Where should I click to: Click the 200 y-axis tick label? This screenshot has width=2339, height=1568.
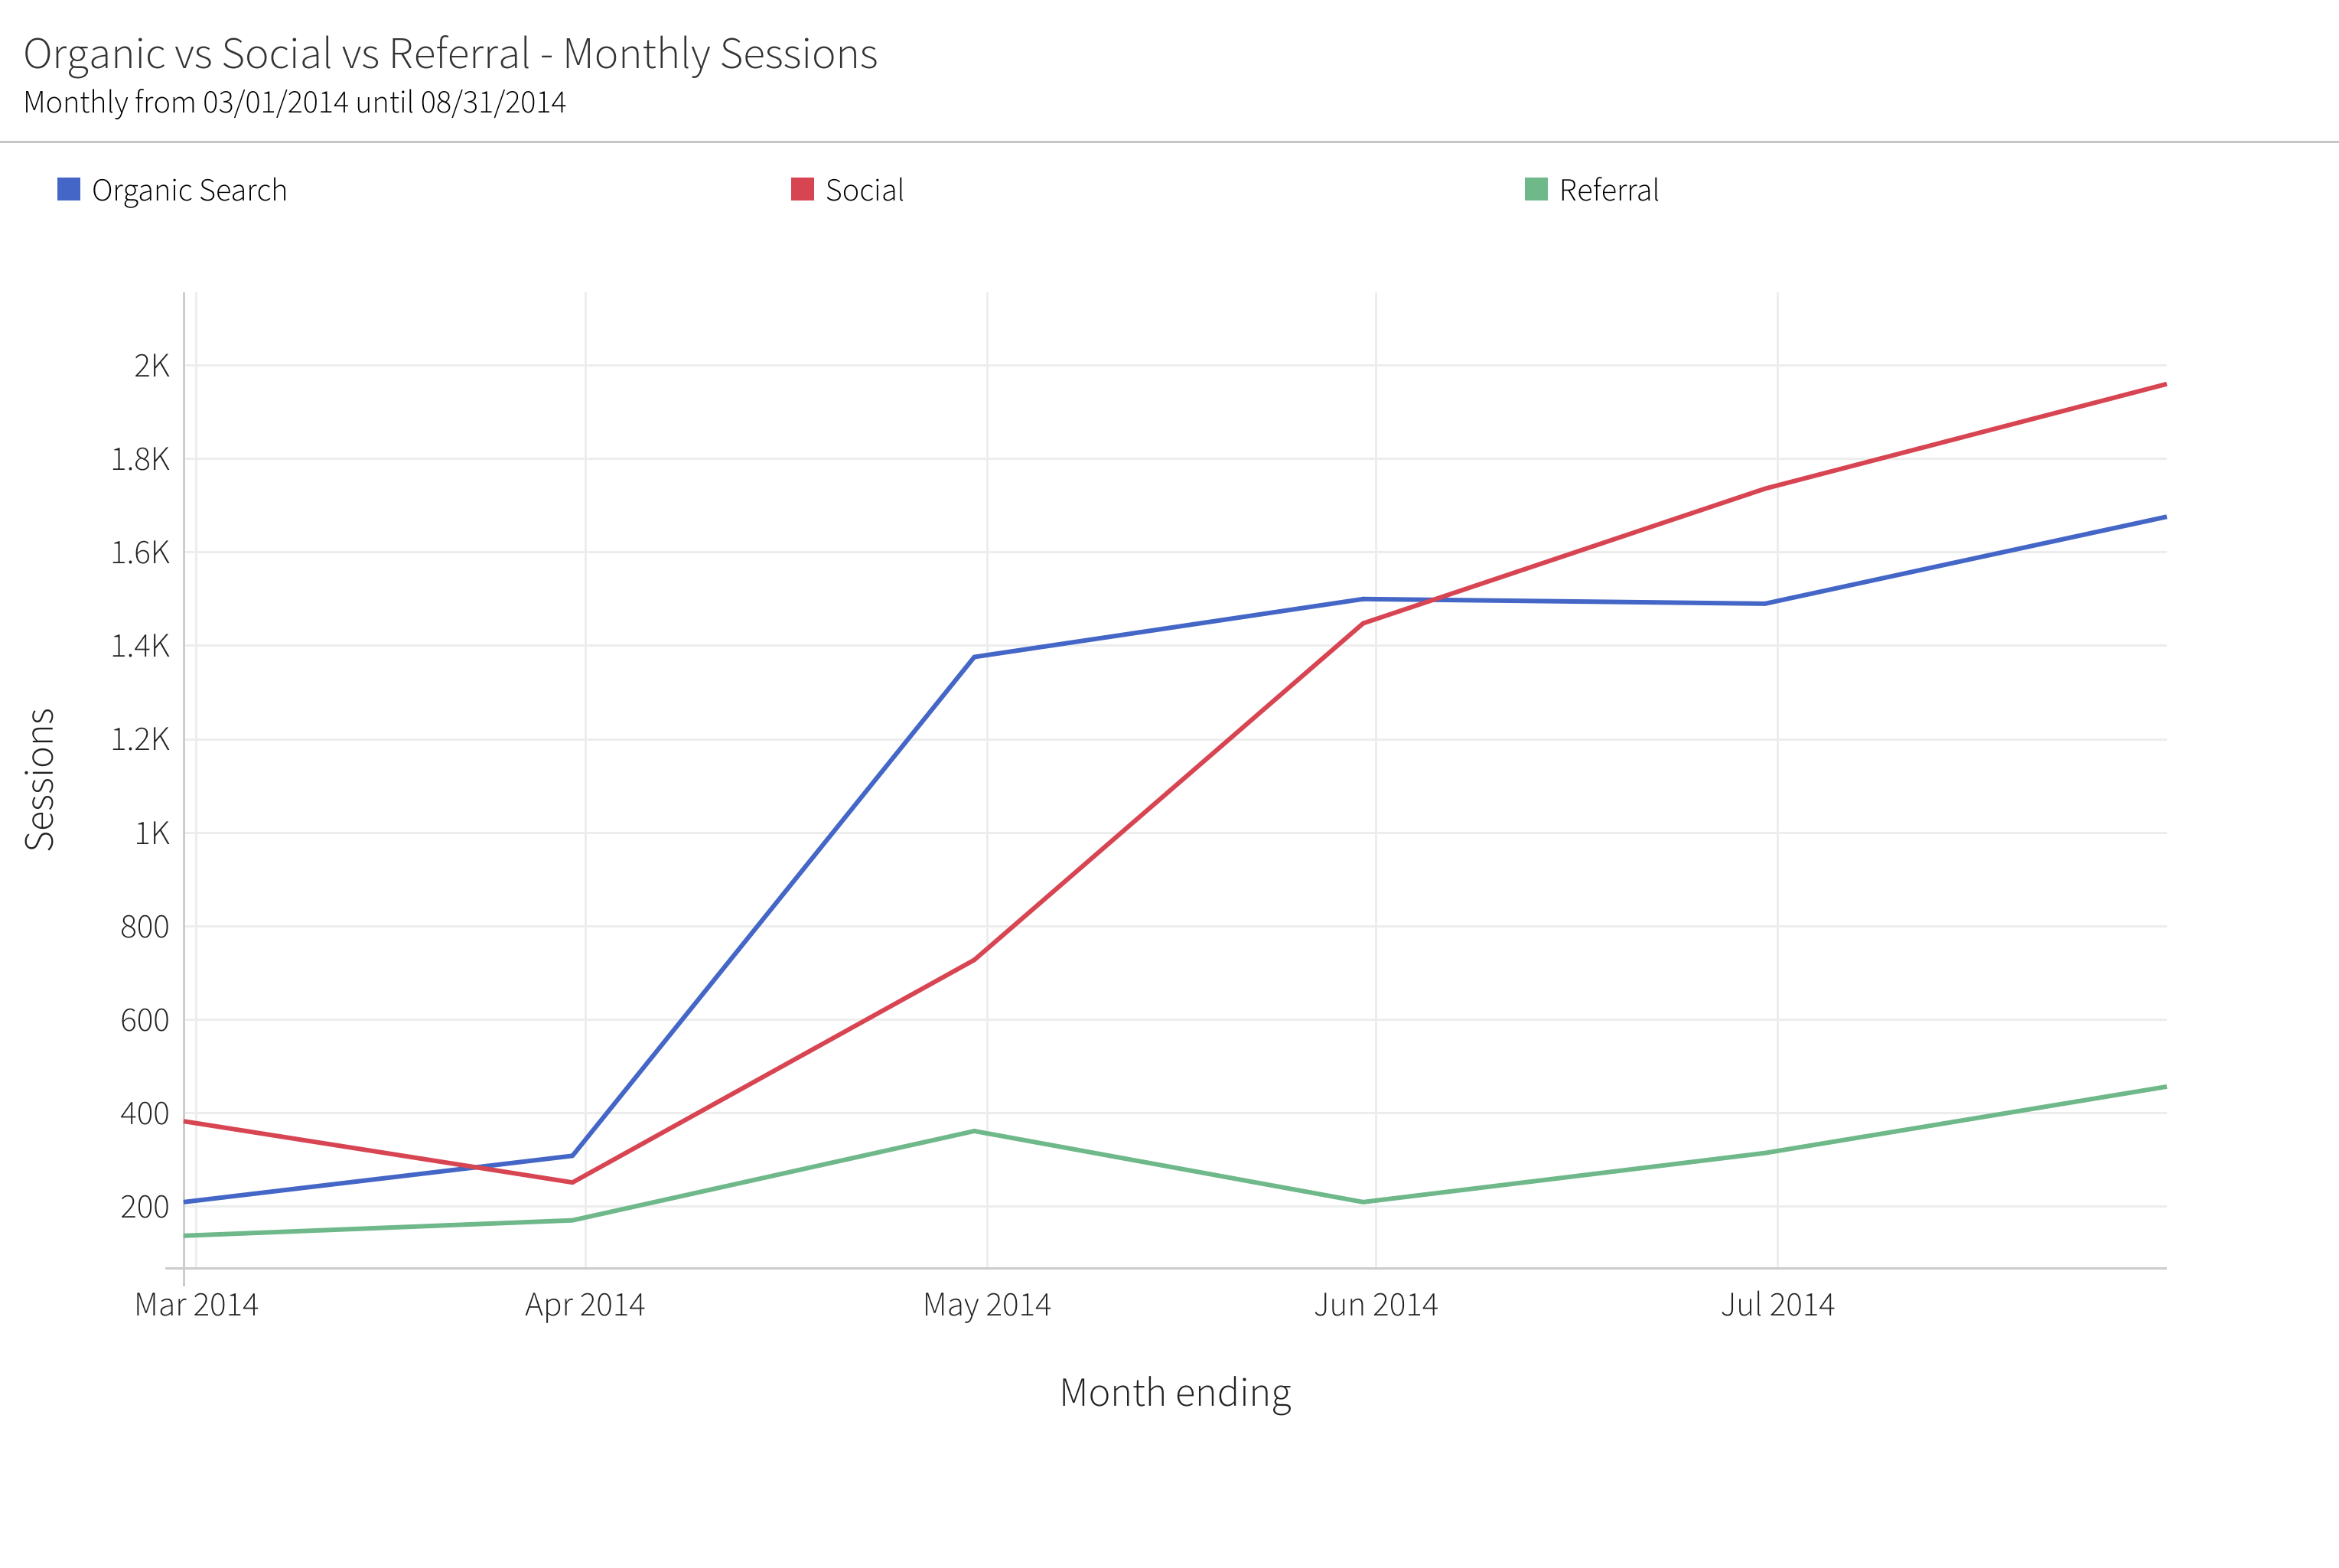coord(145,1207)
